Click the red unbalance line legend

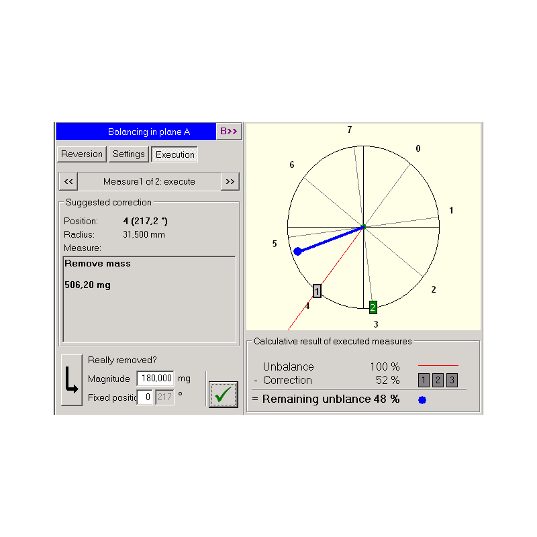[x=438, y=367]
